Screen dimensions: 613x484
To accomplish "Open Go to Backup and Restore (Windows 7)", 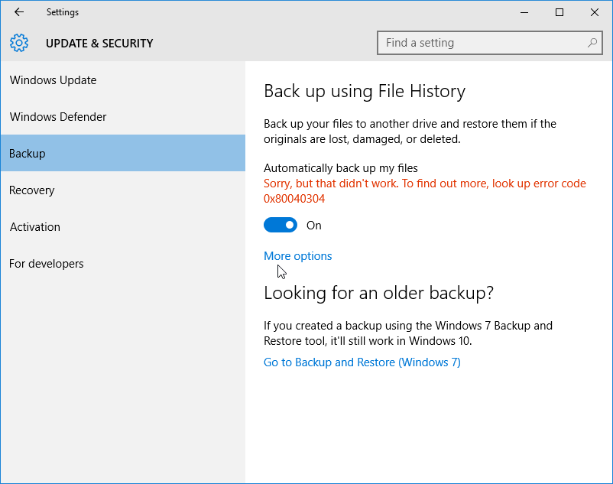I will 362,362.
